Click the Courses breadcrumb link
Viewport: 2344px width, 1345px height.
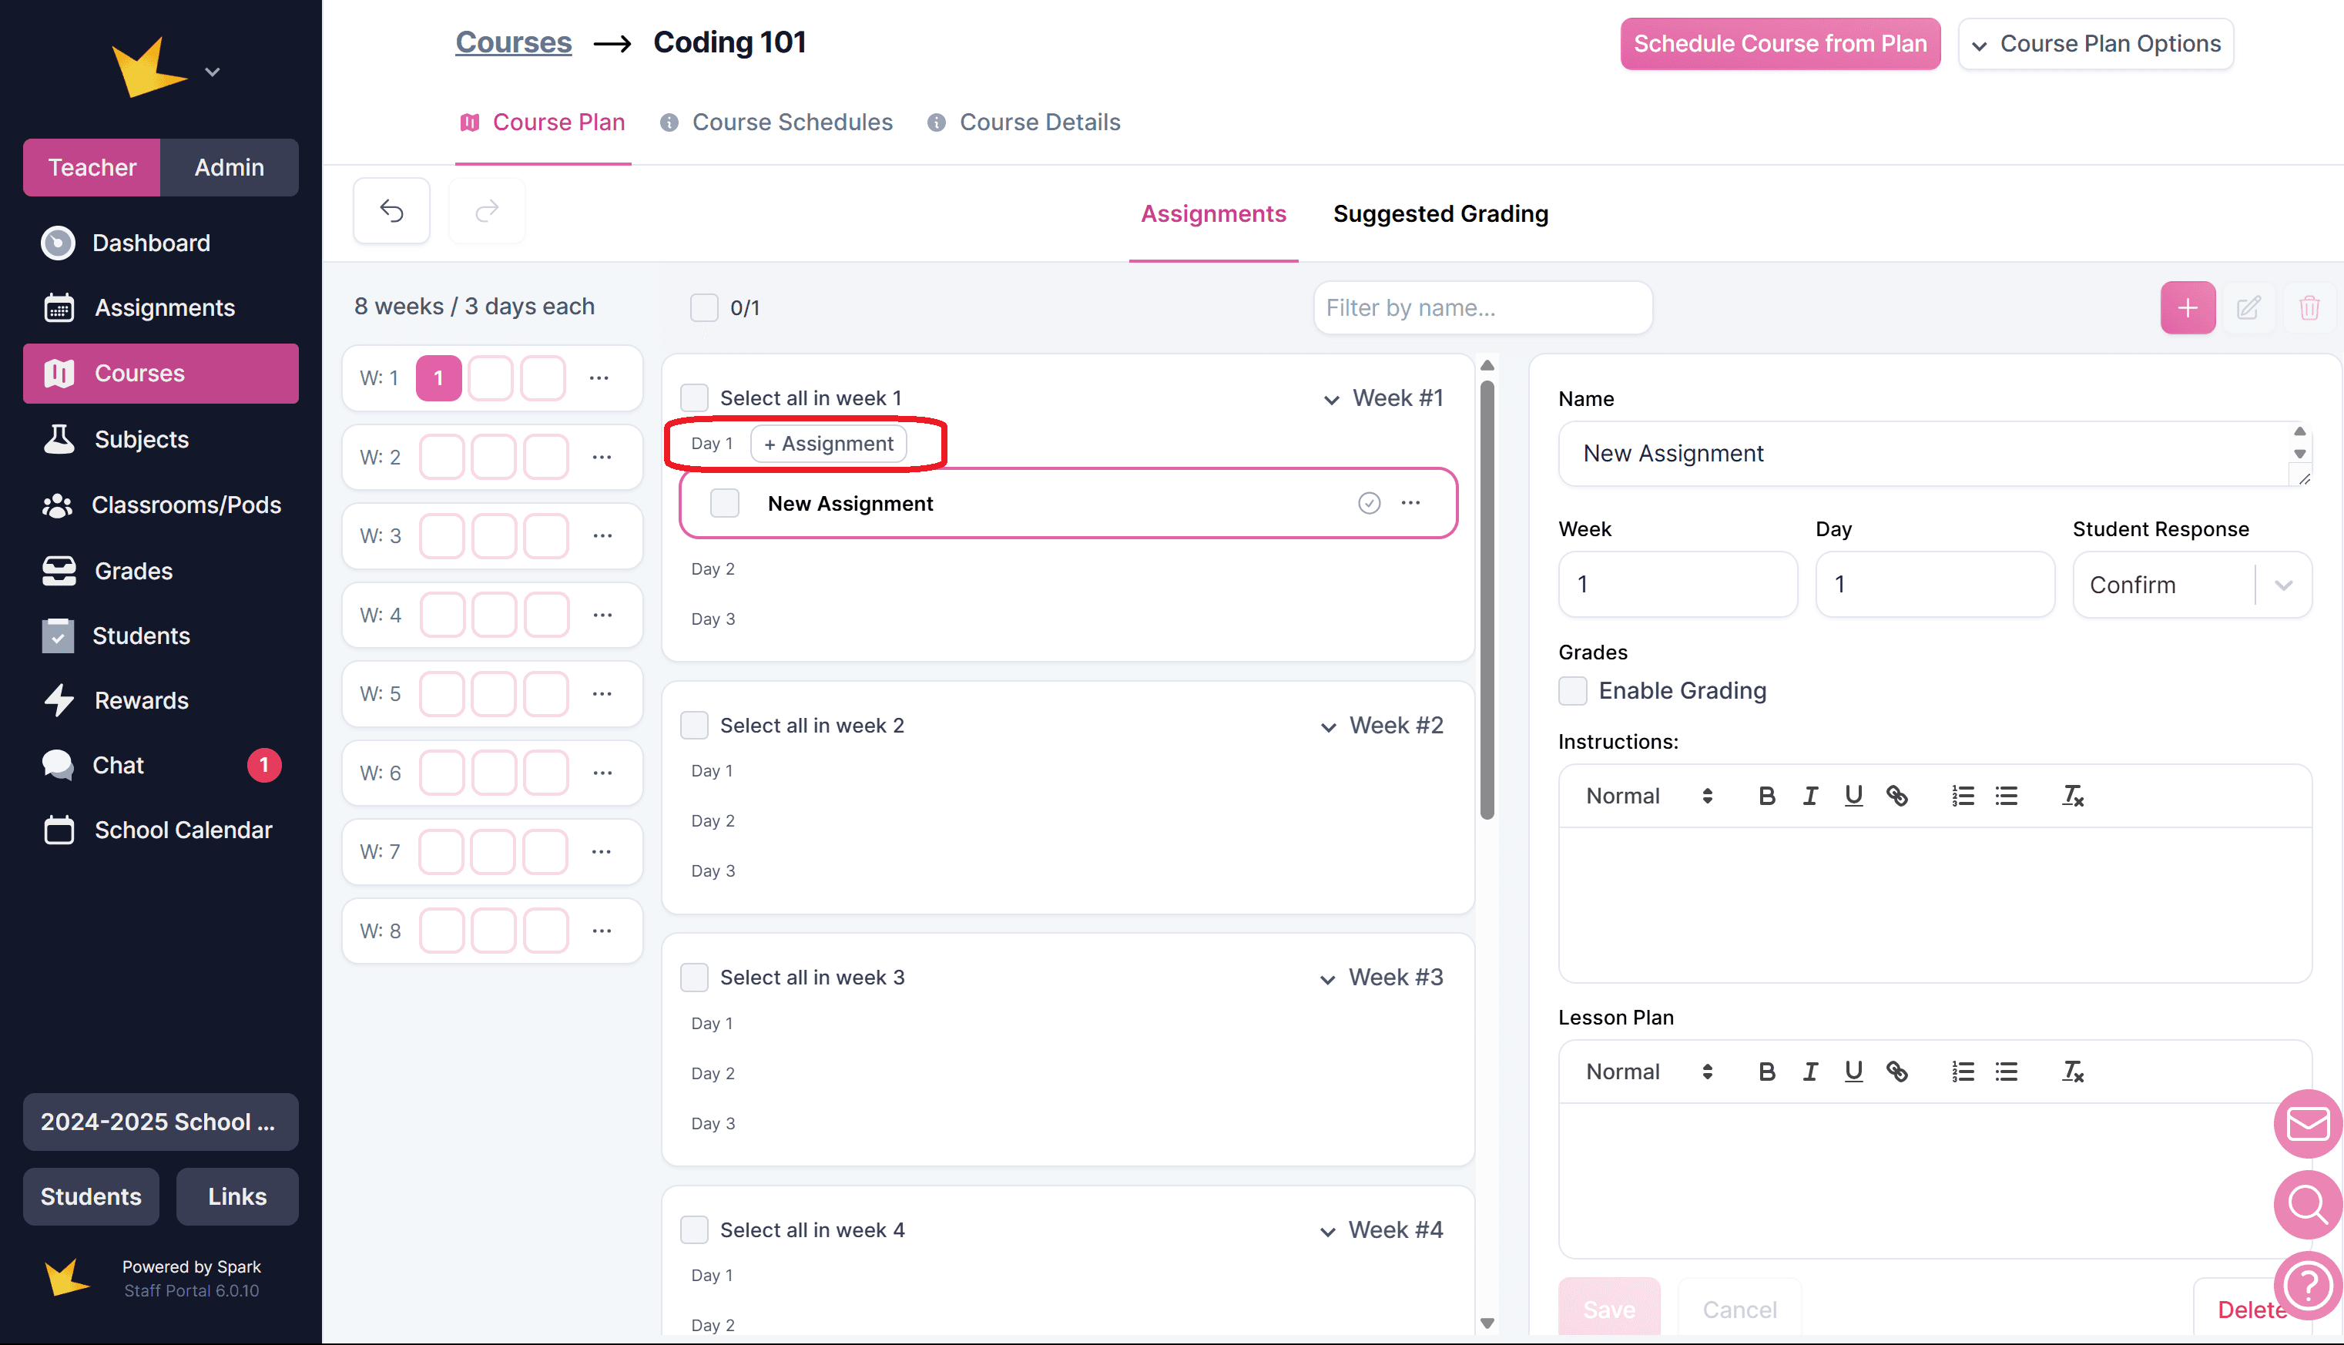[512, 42]
